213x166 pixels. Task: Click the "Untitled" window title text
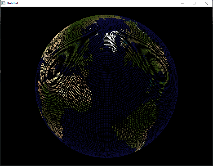12,3
